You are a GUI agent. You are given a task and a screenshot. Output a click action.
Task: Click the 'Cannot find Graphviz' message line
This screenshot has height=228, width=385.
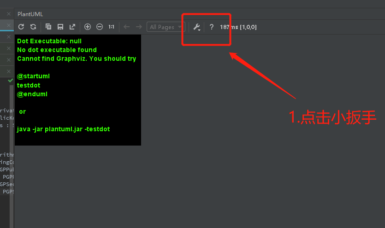point(77,58)
